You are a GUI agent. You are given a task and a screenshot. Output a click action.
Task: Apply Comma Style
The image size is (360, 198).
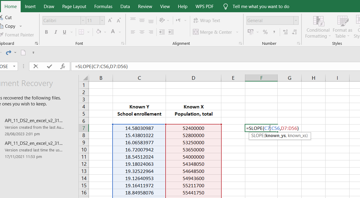pos(274,32)
